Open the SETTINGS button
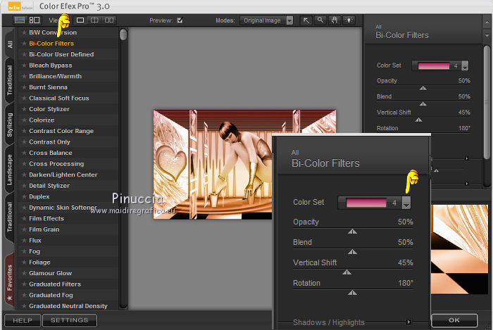 pos(70,320)
